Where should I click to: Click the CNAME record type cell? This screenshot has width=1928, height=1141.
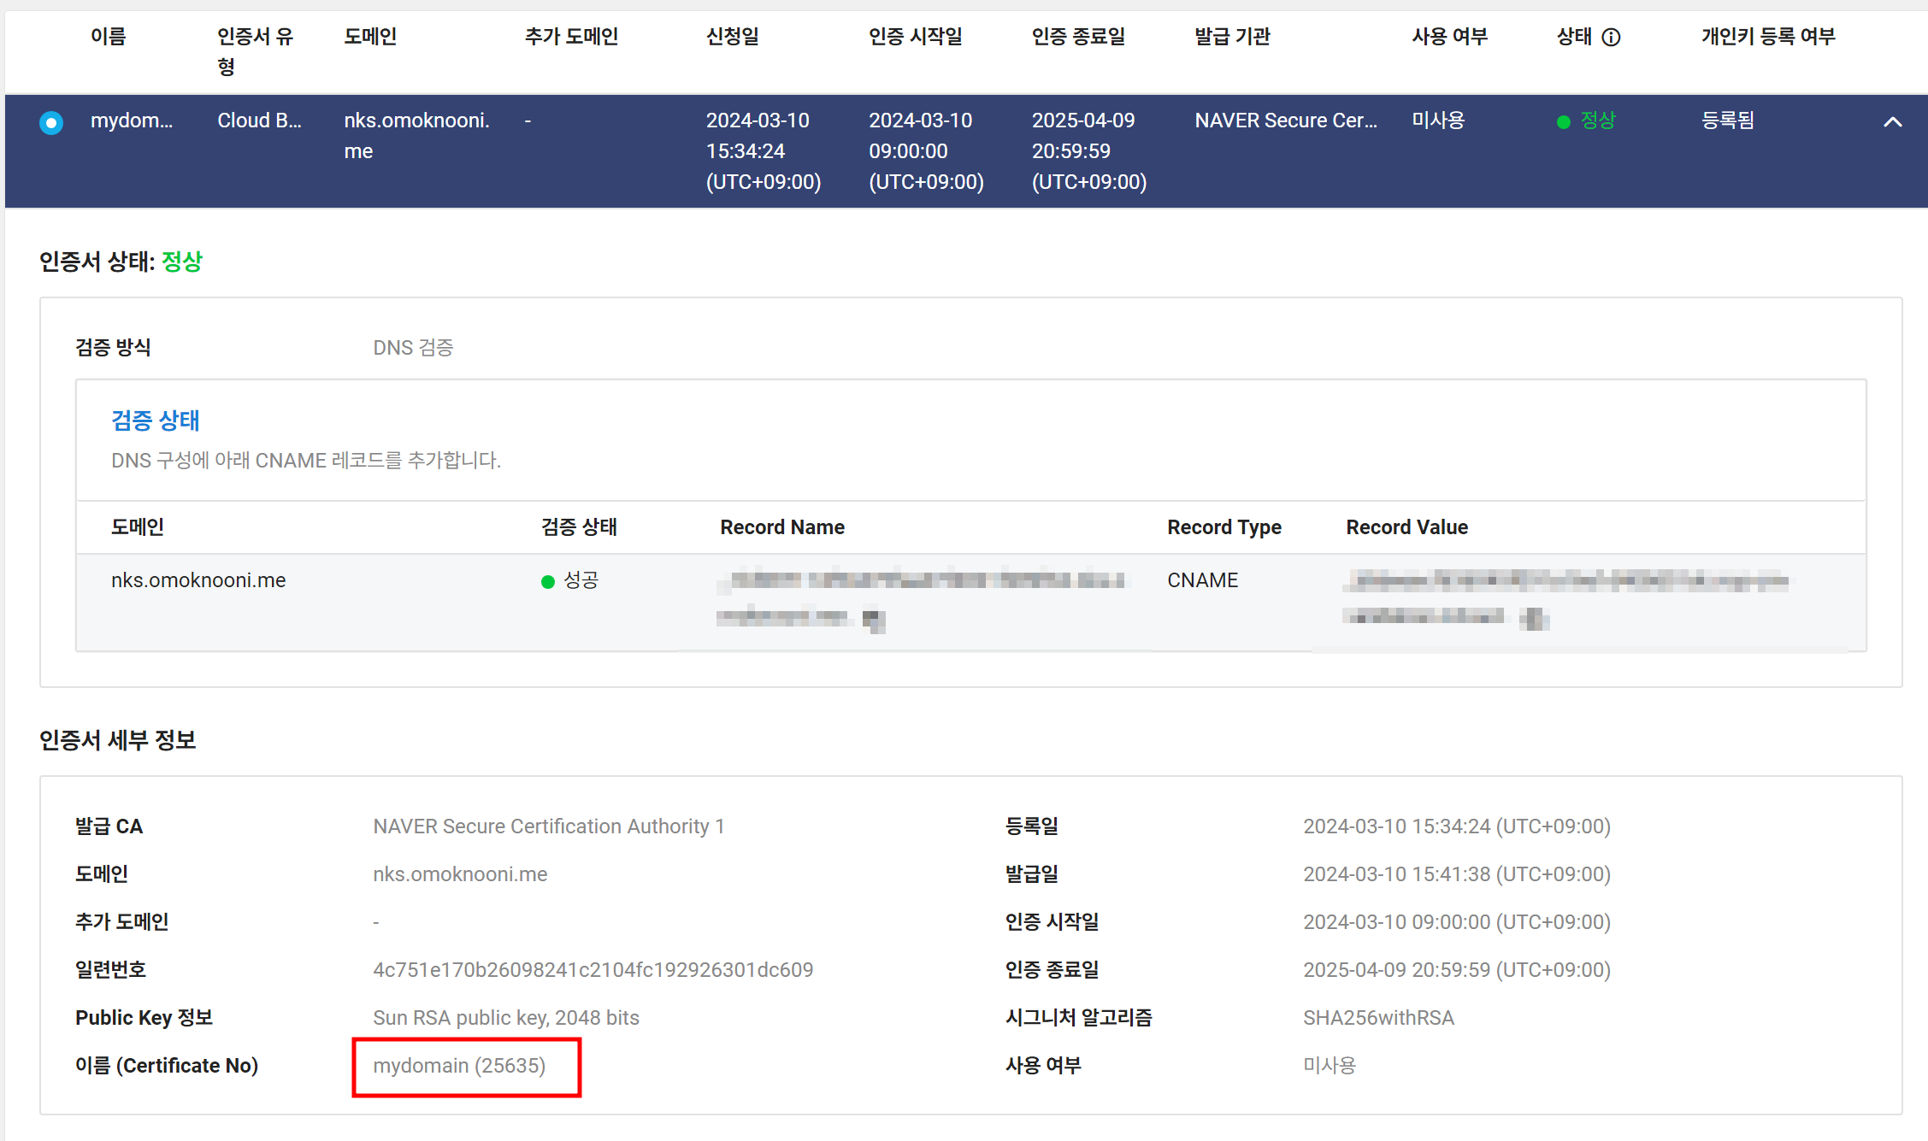(x=1202, y=580)
